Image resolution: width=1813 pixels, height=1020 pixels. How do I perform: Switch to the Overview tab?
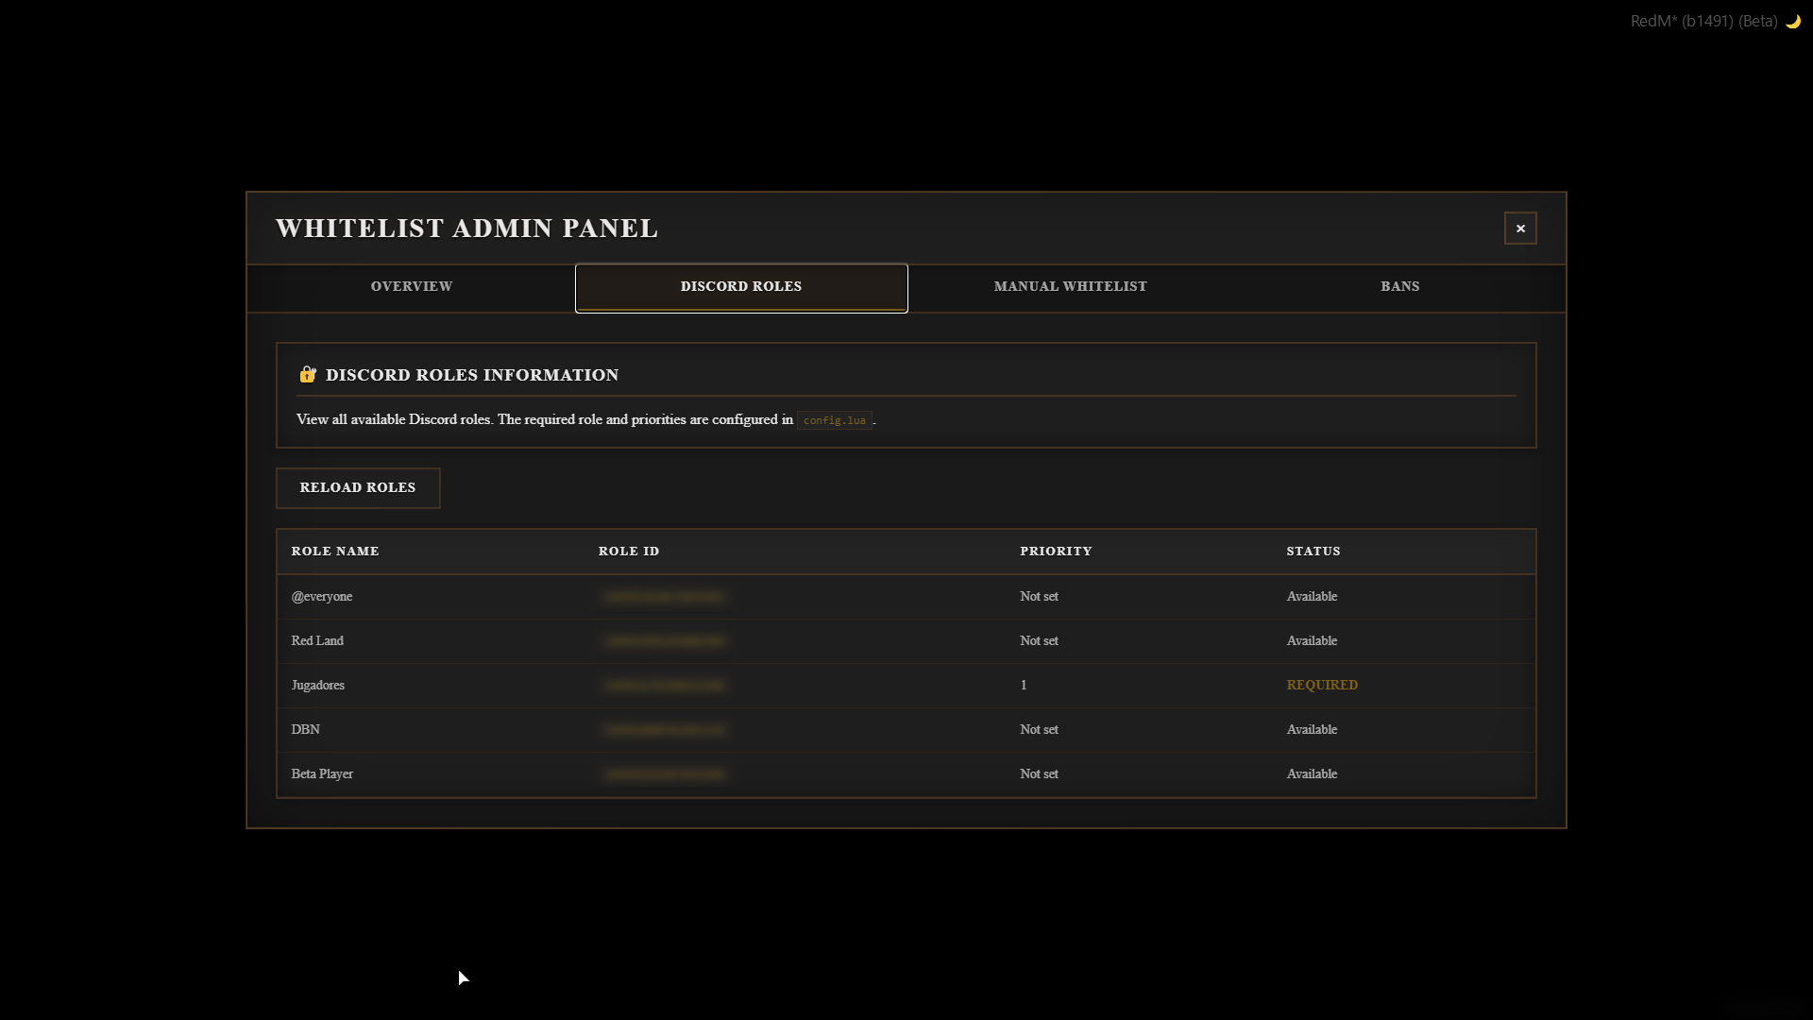click(412, 287)
